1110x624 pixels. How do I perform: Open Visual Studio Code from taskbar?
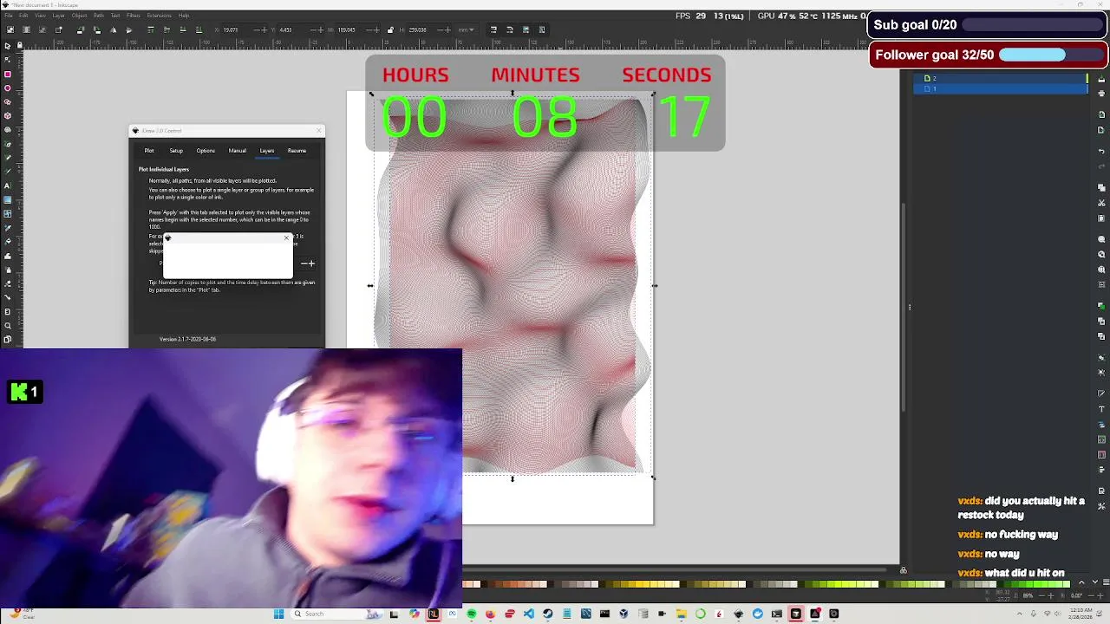(529, 614)
